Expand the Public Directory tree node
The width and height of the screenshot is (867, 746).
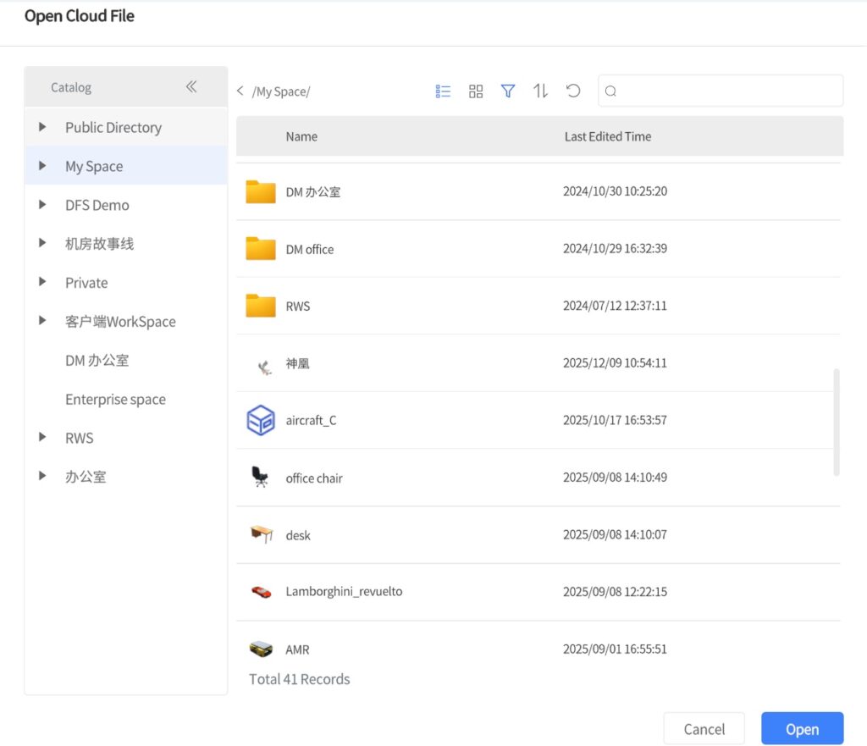(x=43, y=127)
